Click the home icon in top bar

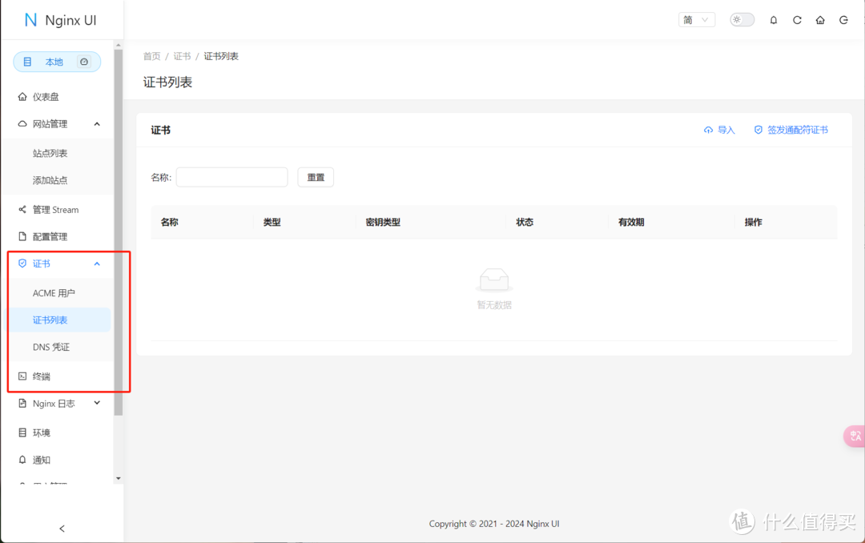(x=820, y=19)
